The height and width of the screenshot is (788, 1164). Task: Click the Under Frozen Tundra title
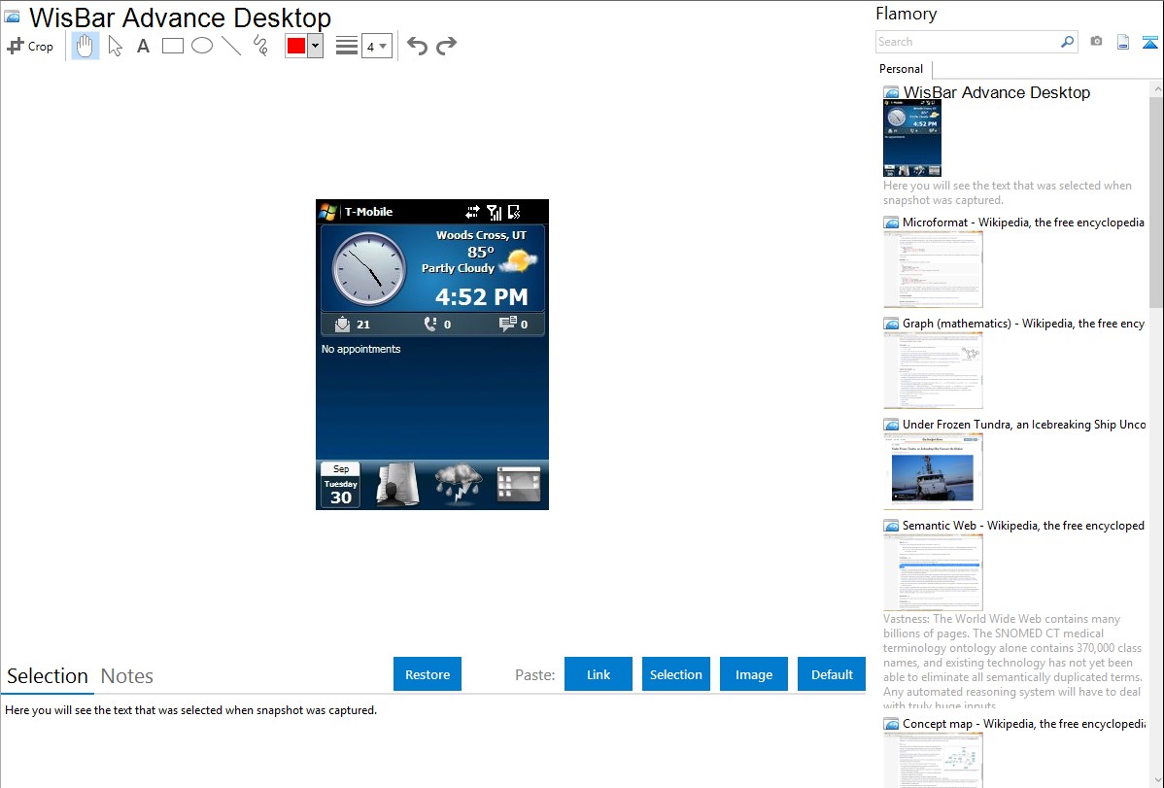(1024, 424)
